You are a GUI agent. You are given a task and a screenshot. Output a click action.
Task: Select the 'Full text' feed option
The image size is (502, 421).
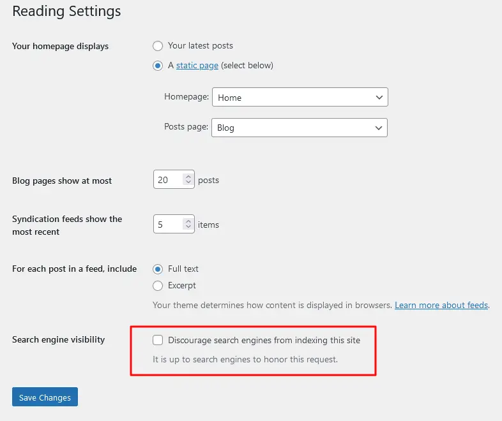(x=158, y=269)
